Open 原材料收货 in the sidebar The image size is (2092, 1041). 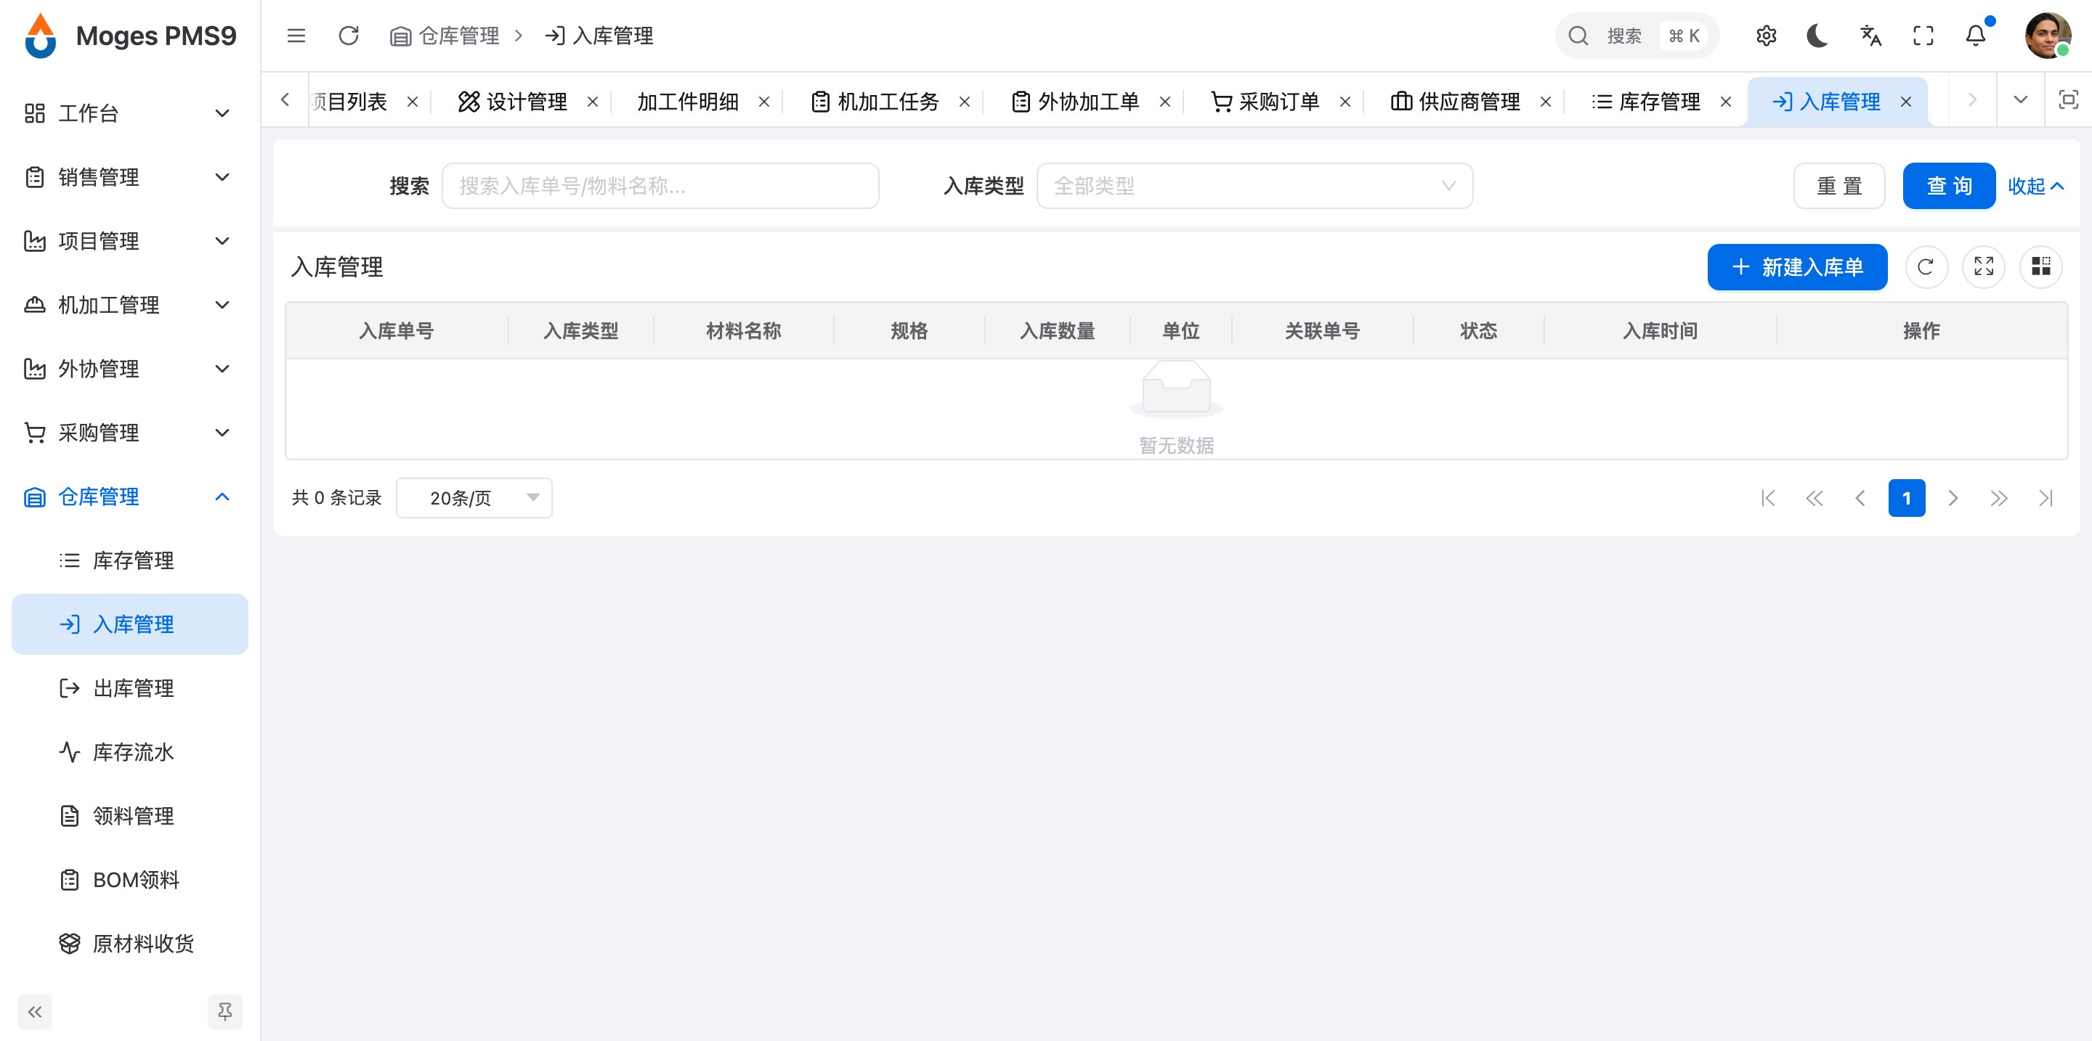coord(130,944)
